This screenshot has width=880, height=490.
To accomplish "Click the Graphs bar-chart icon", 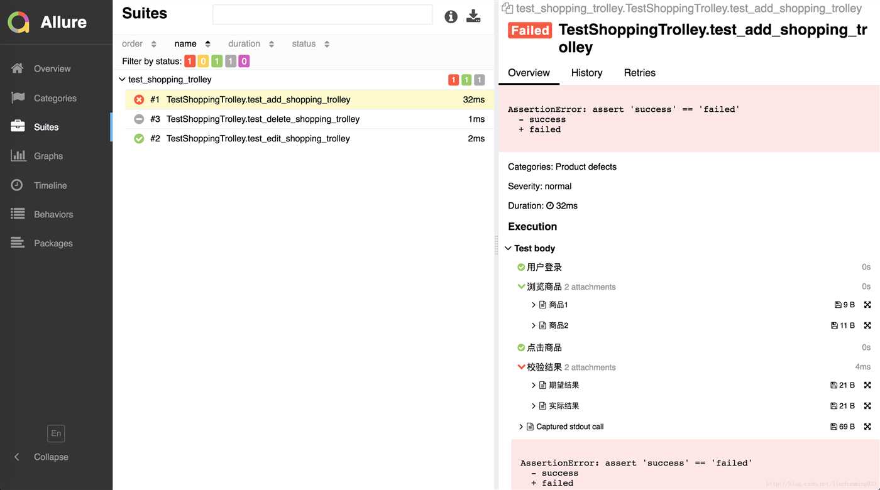I will click(18, 156).
